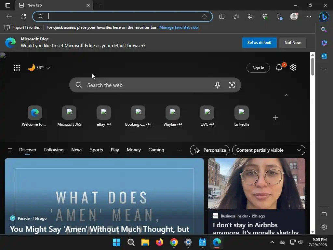
Task: Show hidden system tray icons
Action: click(x=272, y=242)
